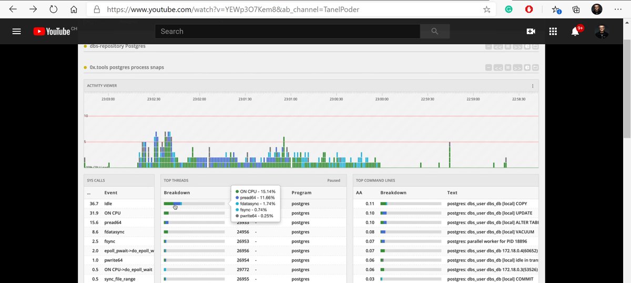Sort Top Command Lines by AA column

[x=359, y=193]
